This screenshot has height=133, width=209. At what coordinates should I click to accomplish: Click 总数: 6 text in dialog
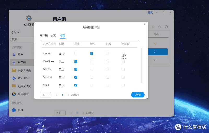pyautogui.click(x=75, y=95)
